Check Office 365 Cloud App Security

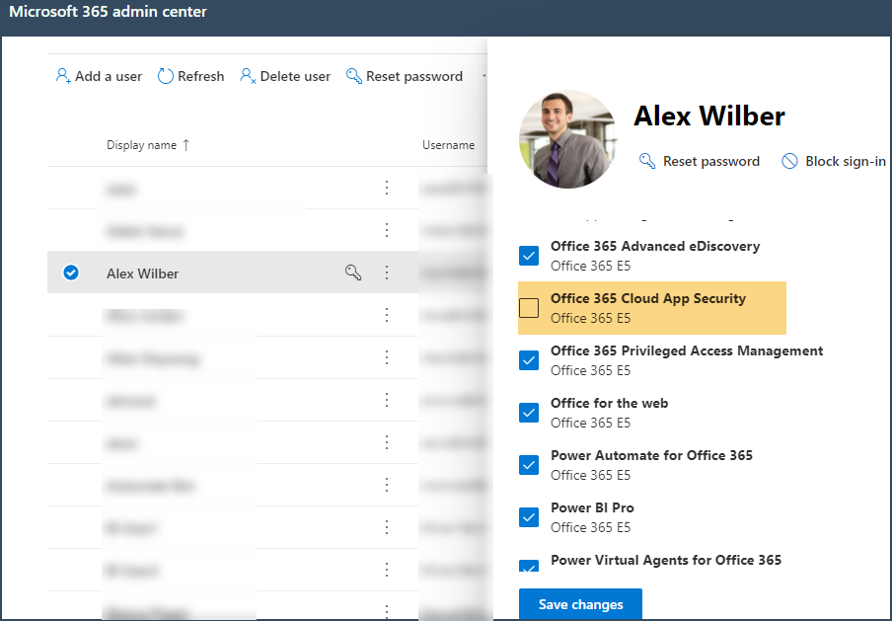[x=529, y=308]
